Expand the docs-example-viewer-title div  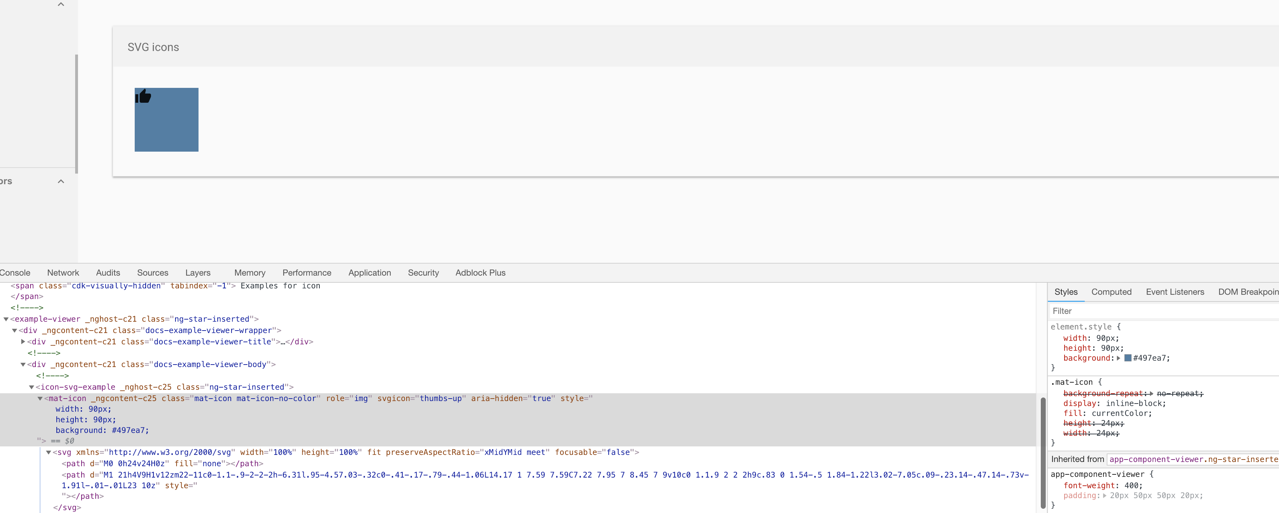[x=23, y=342]
